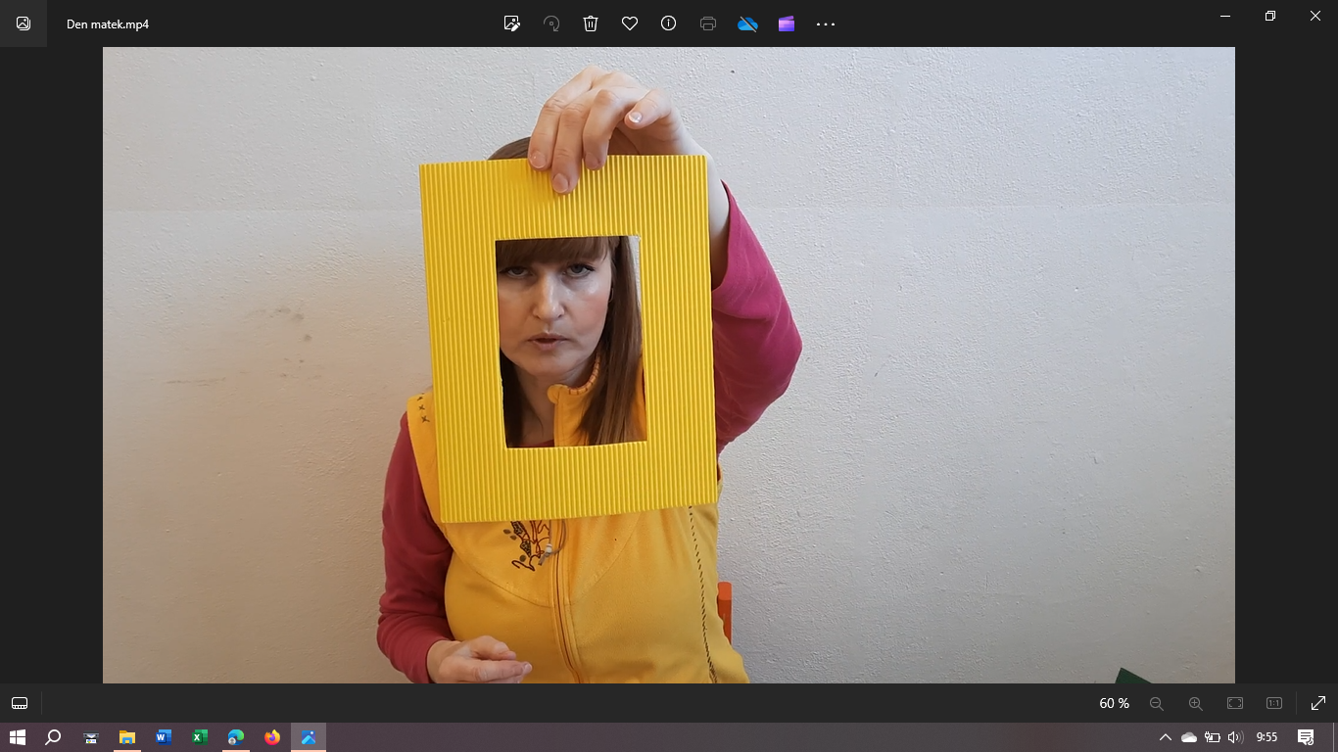Click the Print icon
The height and width of the screenshot is (752, 1338).
coord(708,23)
